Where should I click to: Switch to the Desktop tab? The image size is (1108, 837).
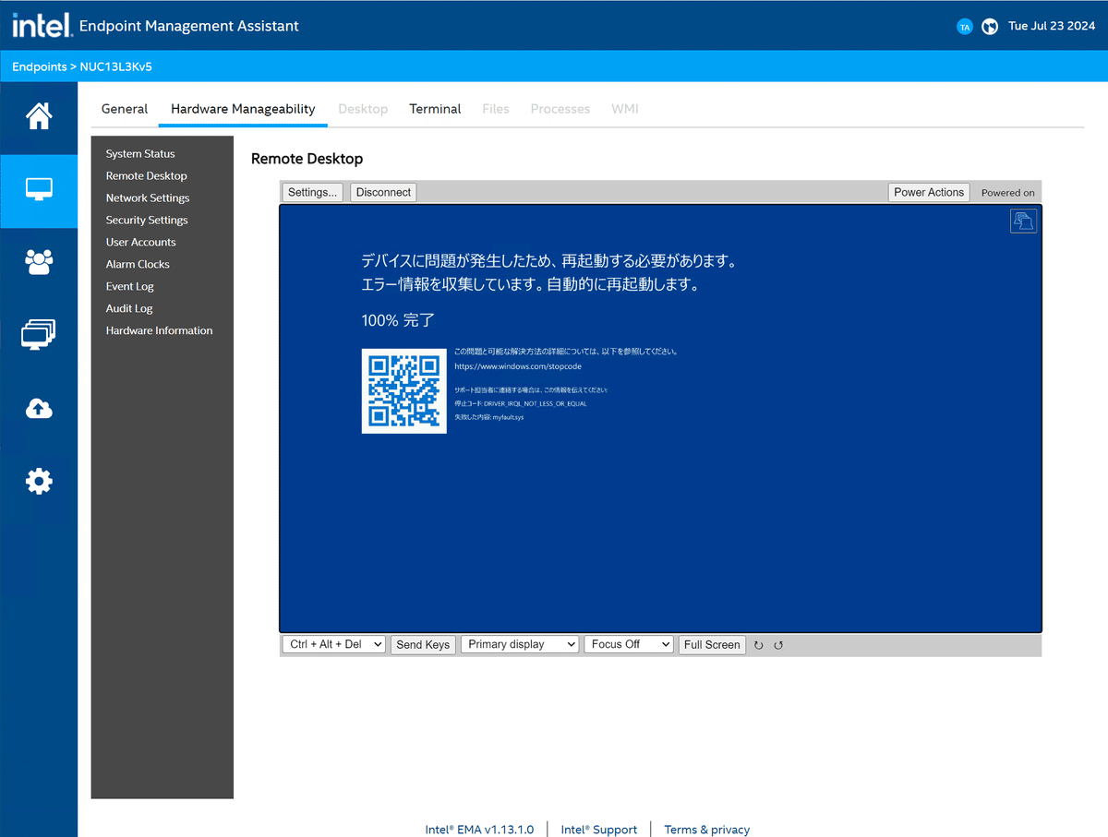pos(363,109)
